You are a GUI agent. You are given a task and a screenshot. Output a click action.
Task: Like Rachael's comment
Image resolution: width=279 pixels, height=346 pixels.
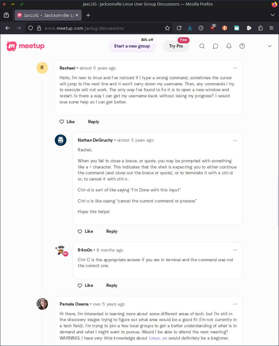tap(67, 122)
